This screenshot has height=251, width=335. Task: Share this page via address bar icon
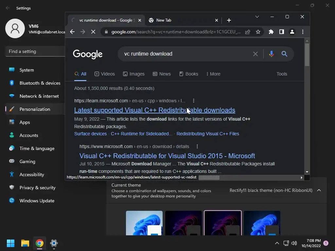[x=248, y=32]
